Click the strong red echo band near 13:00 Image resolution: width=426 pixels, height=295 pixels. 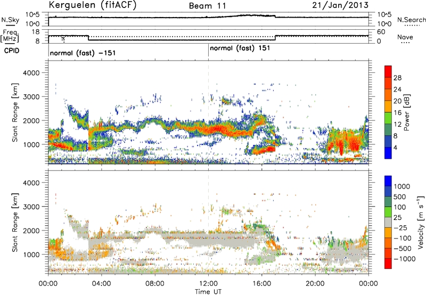coord(219,129)
